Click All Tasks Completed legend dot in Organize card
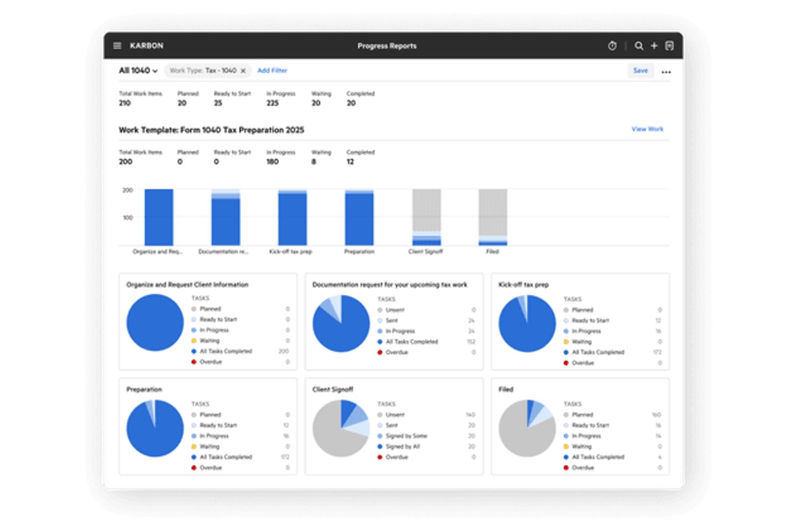Screen dimensions: 797x531 coord(194,351)
